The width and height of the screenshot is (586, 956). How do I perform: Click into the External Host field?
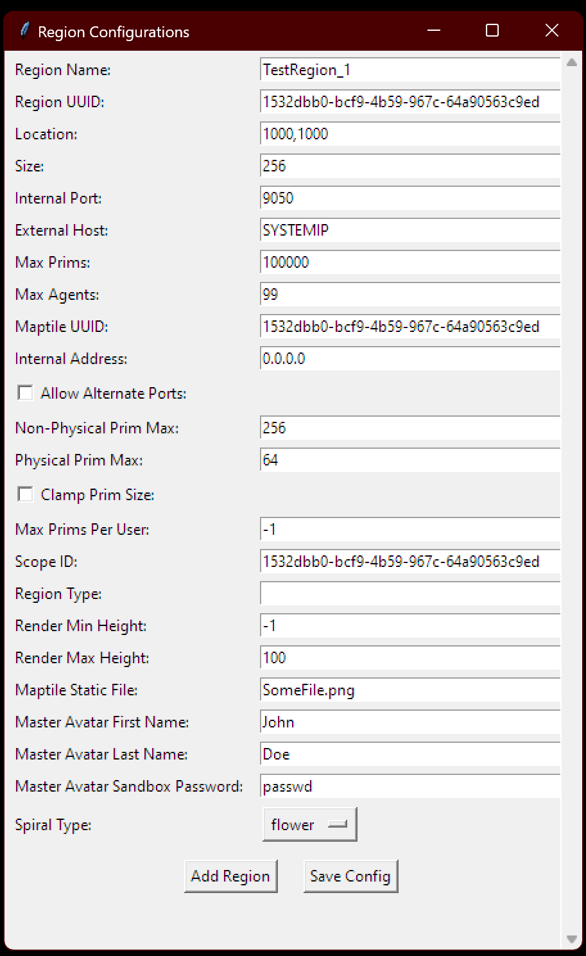click(411, 230)
